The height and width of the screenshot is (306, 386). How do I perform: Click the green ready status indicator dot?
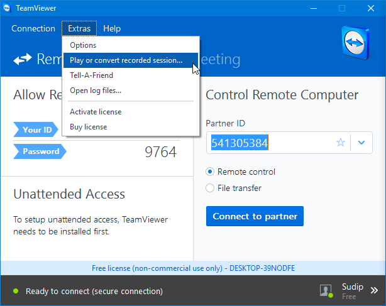tap(16, 291)
